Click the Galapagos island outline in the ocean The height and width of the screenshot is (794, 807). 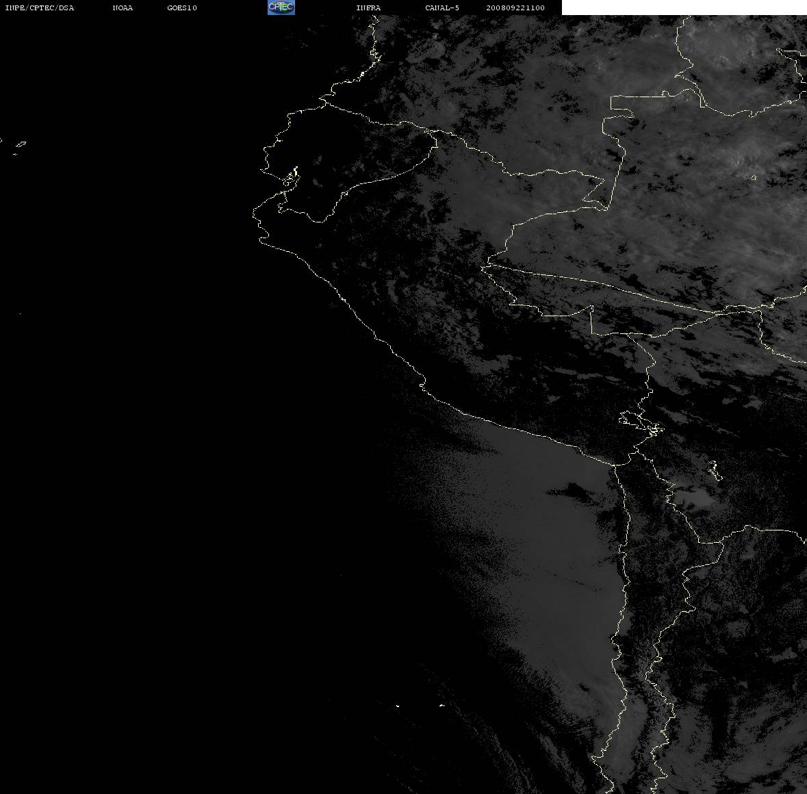tap(20, 145)
